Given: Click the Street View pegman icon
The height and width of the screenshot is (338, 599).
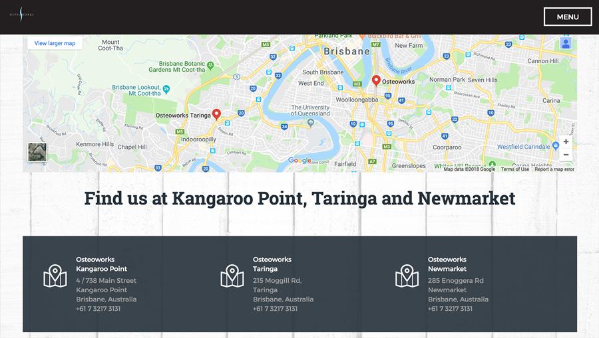Looking at the screenshot, I should [566, 43].
